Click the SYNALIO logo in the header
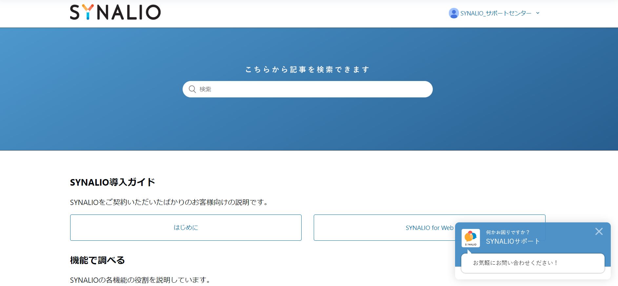This screenshot has height=286, width=618. coord(115,12)
